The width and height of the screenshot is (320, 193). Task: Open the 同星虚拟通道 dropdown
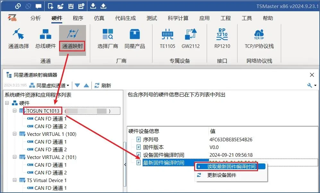tap(49, 85)
